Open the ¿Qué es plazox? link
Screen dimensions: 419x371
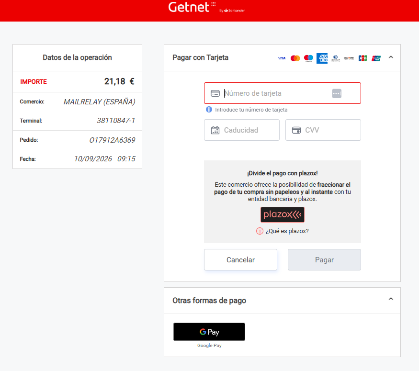point(287,231)
